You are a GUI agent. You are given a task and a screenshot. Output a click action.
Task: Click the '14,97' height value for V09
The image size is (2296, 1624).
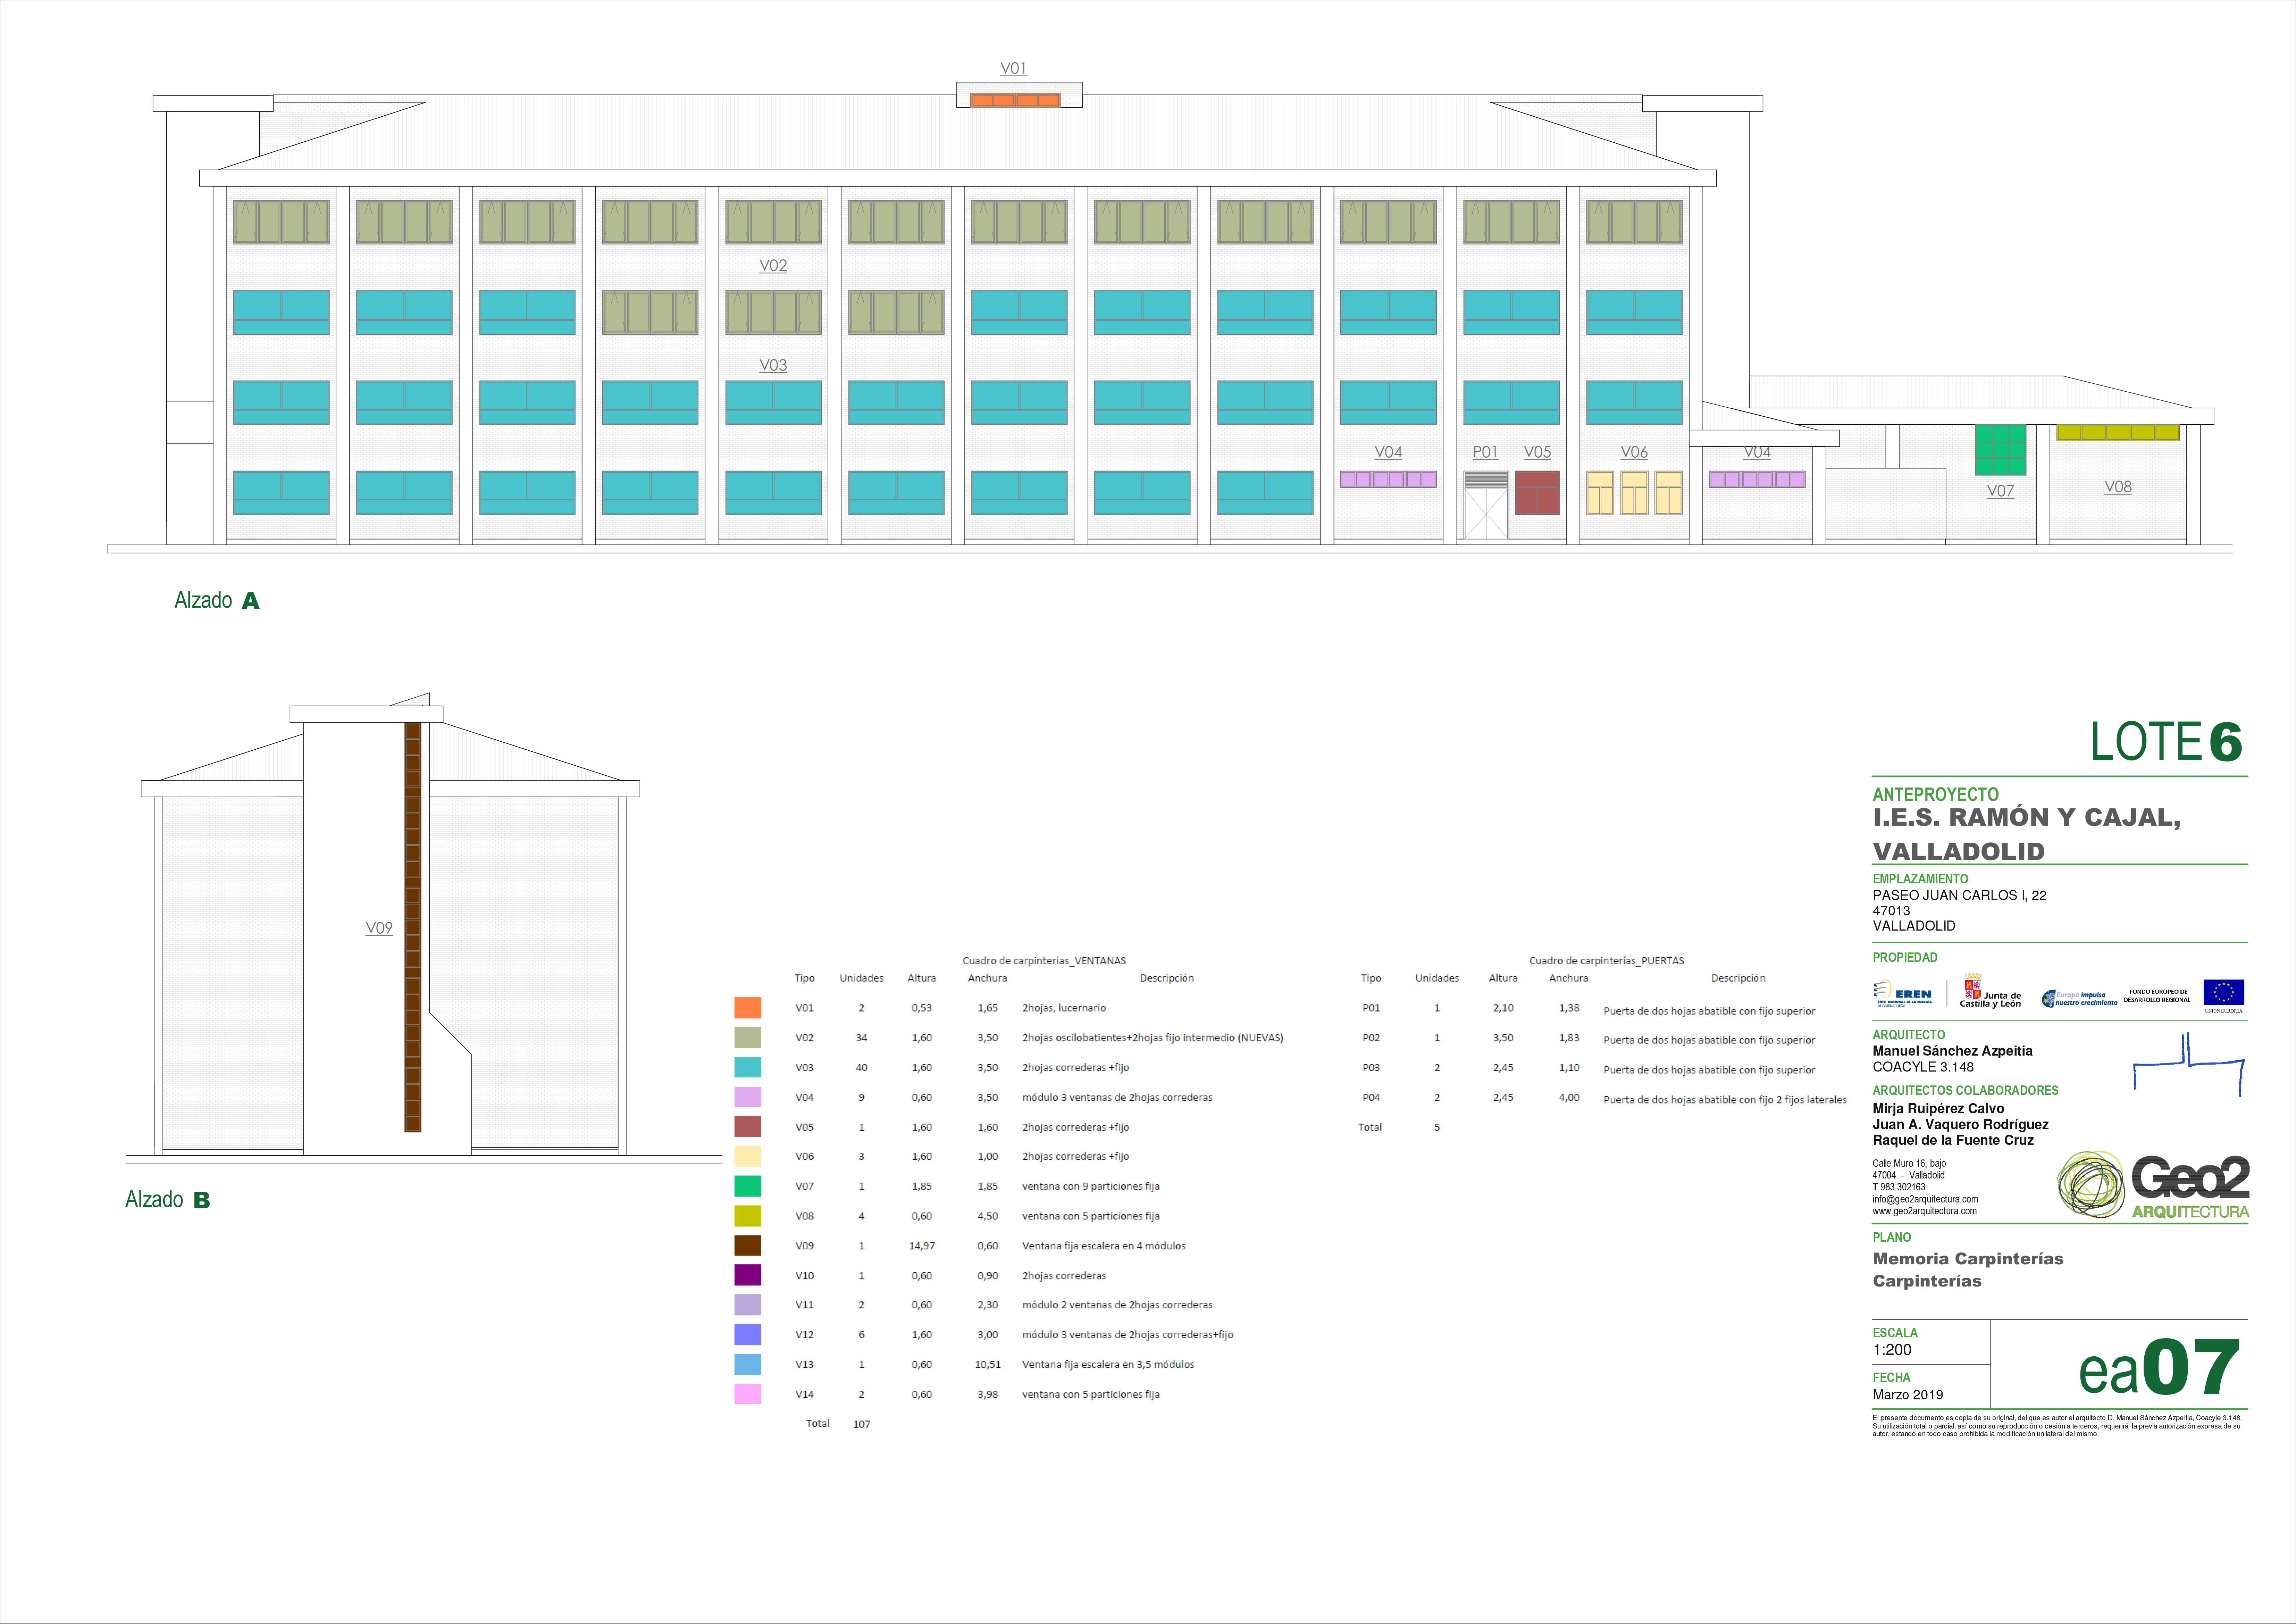922,1246
